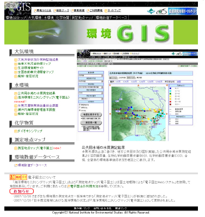Click the arrow icon beside 水質汚濁物質排出量総合調査
Screen dimensions: 205x217
(x=16, y=106)
